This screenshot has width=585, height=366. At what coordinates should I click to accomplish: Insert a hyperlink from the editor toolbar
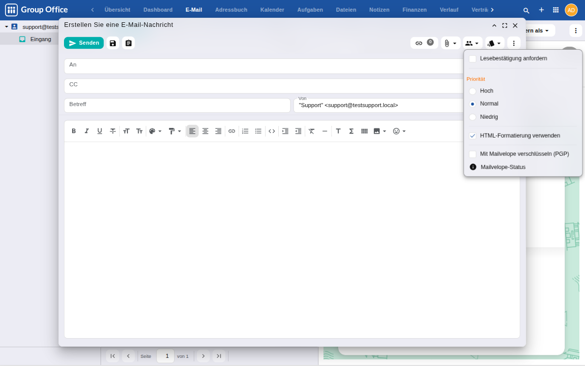[x=232, y=131]
